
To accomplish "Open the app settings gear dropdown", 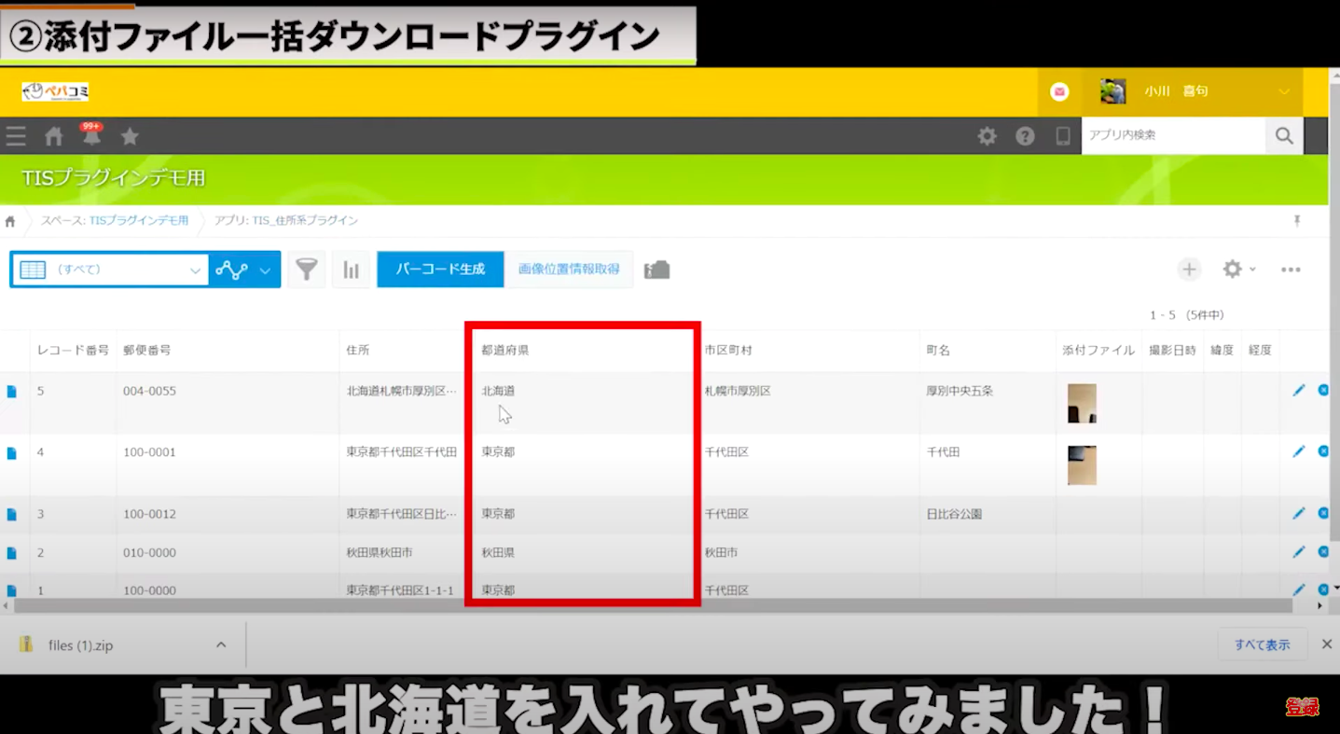I will pos(1238,270).
